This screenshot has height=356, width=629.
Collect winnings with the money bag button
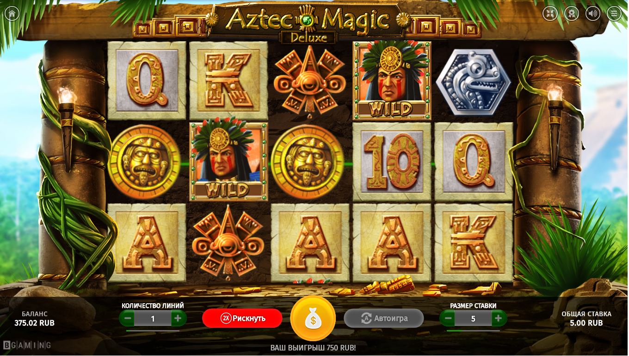(x=313, y=319)
